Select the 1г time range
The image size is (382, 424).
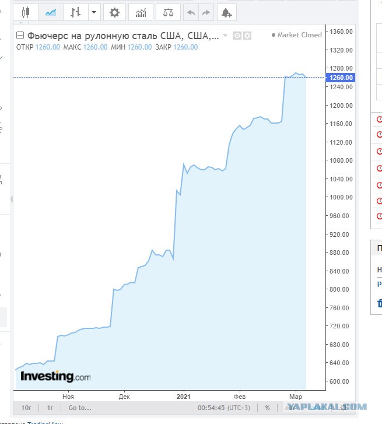[x=50, y=408]
